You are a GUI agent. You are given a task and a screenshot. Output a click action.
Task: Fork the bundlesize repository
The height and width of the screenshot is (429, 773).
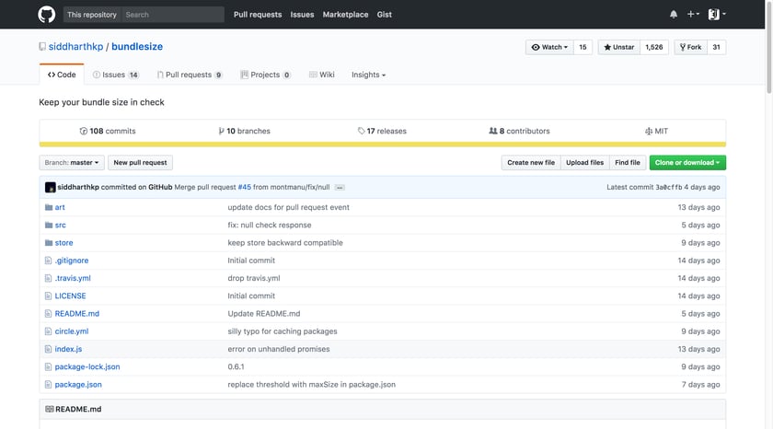[691, 47]
